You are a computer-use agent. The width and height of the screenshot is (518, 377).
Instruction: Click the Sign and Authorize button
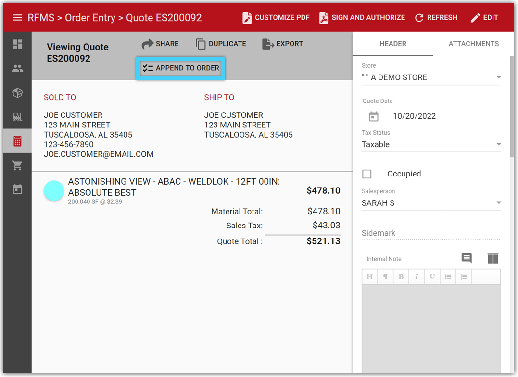click(x=362, y=18)
